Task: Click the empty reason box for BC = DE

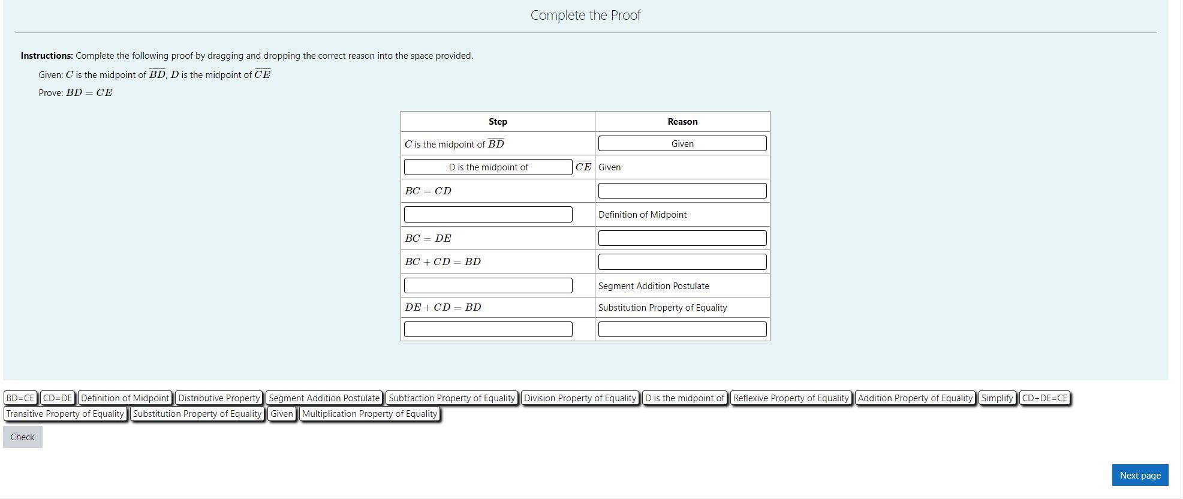Action: [682, 238]
